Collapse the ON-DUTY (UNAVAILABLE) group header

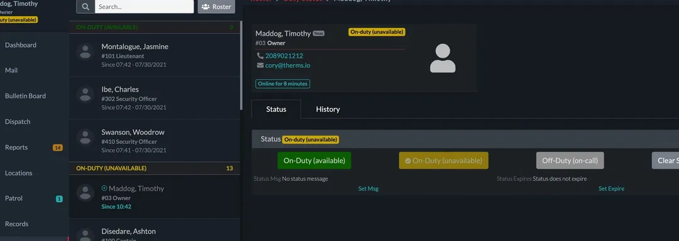point(155,168)
